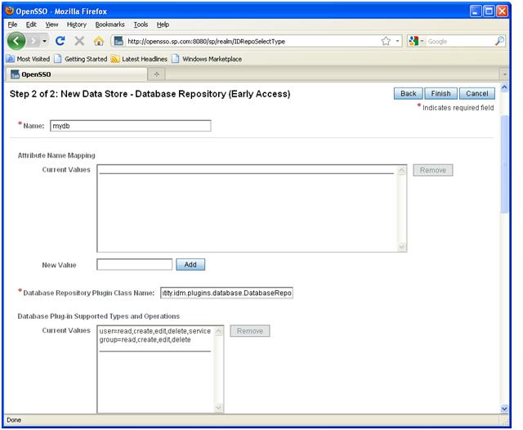This screenshot has height=430, width=523.
Task: Click the site identity icon in address bar
Action: [x=118, y=41]
